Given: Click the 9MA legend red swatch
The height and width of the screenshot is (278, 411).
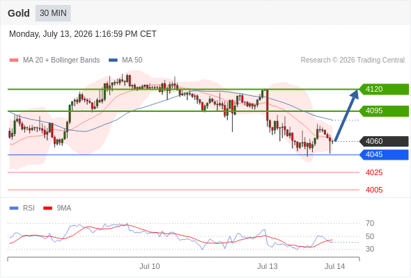Looking at the screenshot, I should (x=47, y=208).
